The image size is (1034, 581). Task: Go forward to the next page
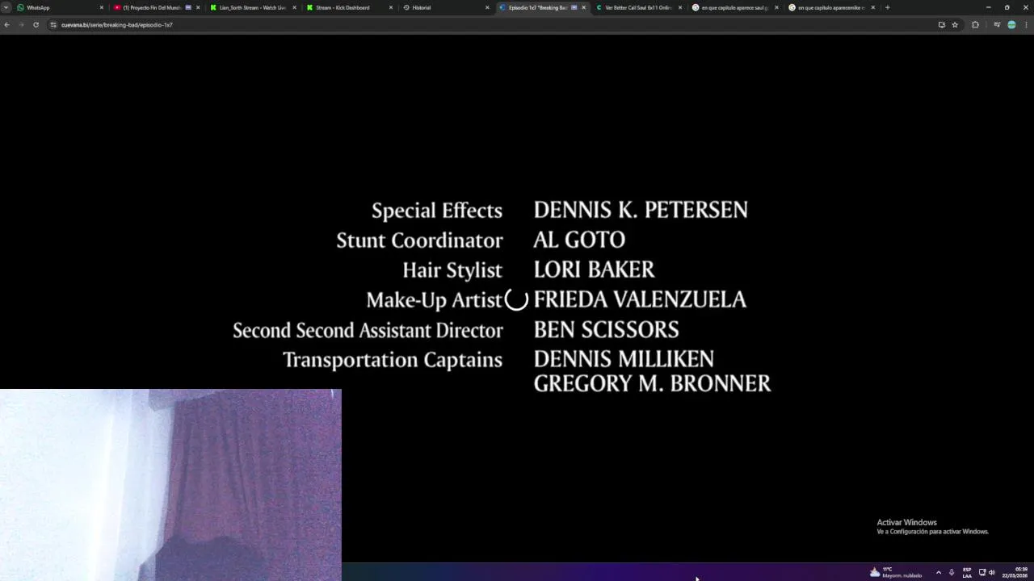tap(21, 25)
